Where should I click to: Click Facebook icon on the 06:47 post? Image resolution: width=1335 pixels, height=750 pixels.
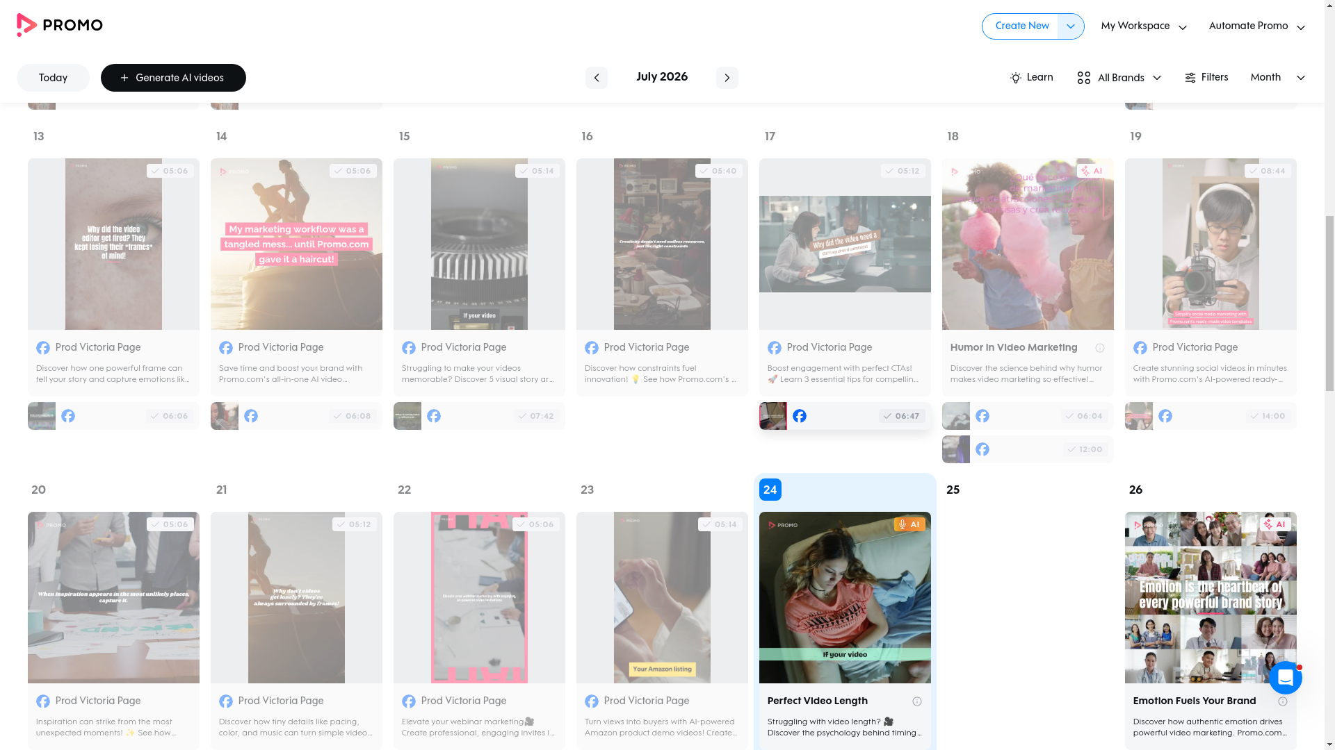coord(800,416)
